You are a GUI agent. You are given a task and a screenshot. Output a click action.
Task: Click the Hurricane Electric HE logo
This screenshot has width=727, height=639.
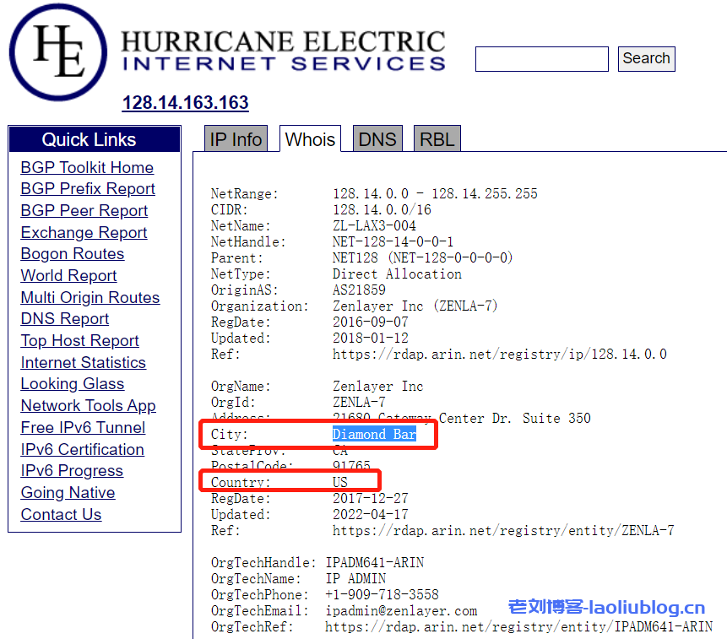[57, 51]
